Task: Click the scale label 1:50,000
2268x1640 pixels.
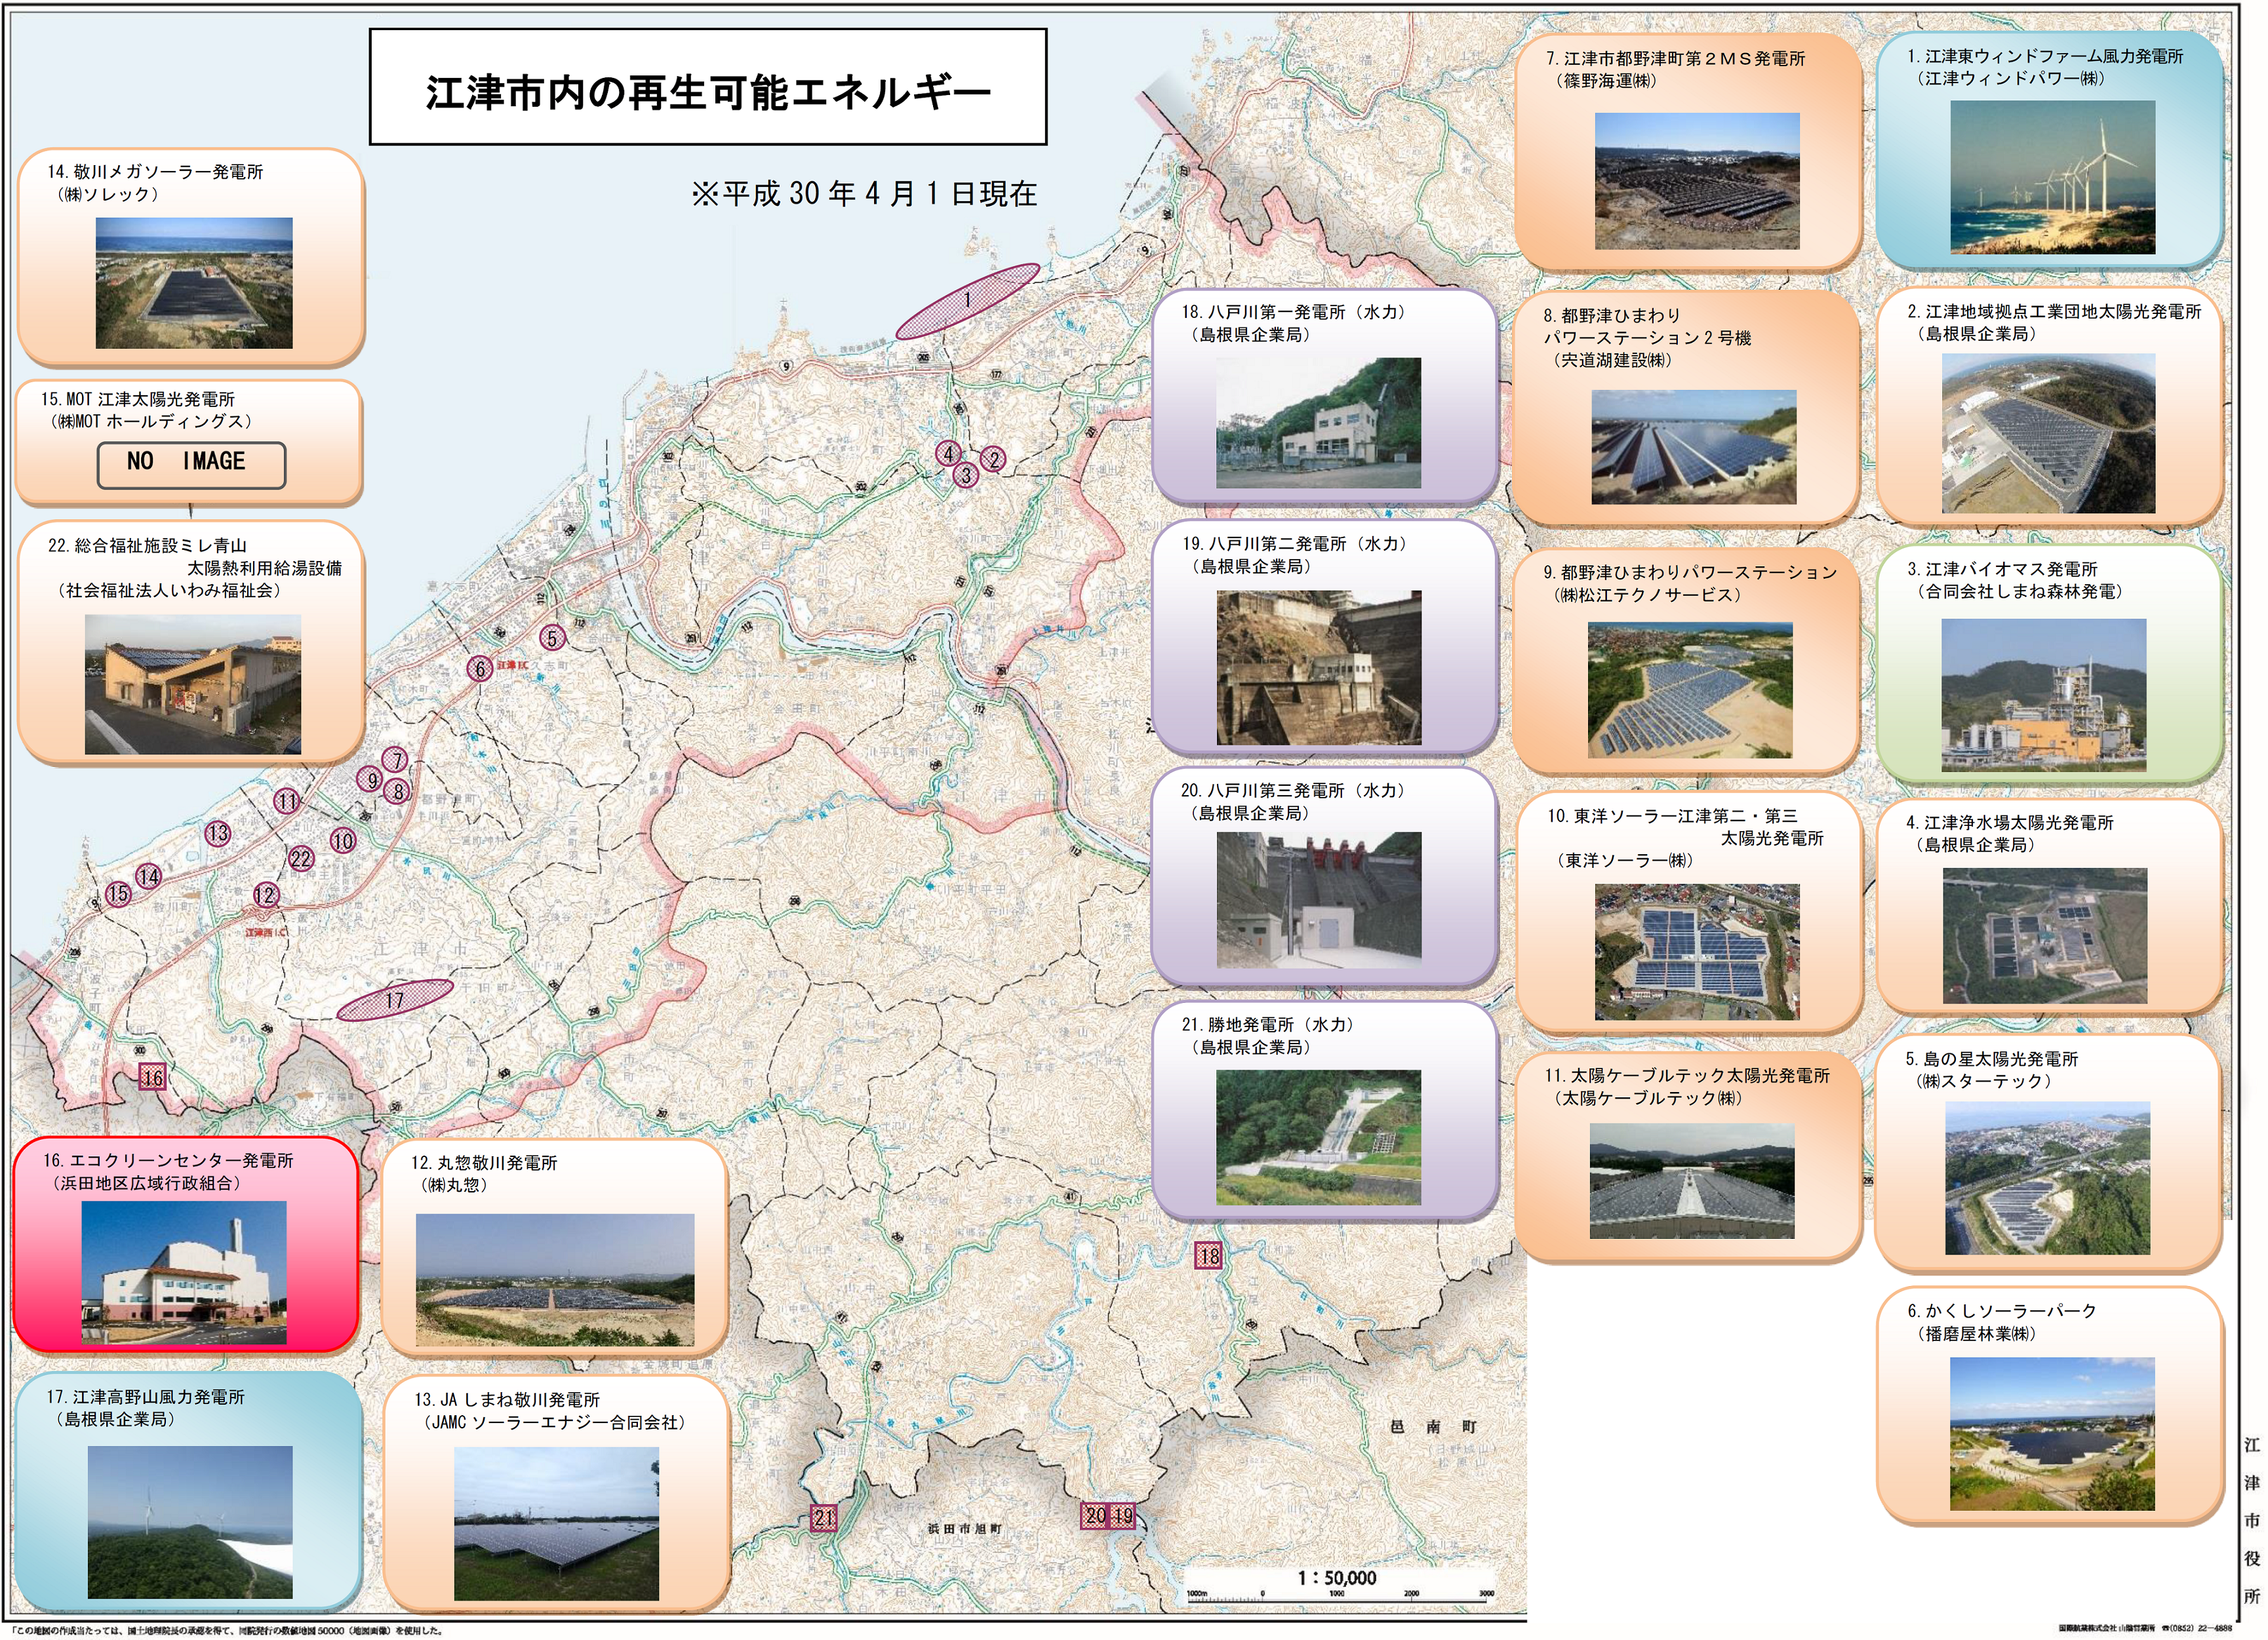Action: (1337, 1578)
